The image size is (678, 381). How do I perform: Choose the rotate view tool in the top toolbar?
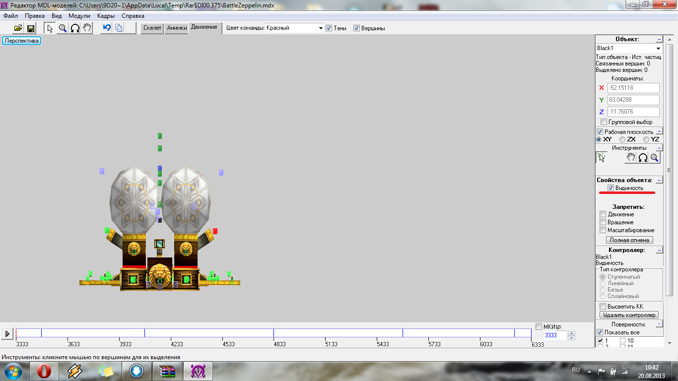tap(75, 28)
